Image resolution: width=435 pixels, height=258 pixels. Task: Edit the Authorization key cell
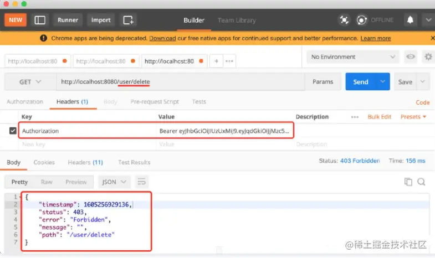coord(87,131)
